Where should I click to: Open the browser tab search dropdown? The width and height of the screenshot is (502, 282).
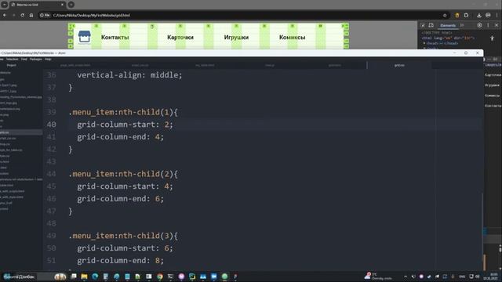pyautogui.click(x=5, y=5)
